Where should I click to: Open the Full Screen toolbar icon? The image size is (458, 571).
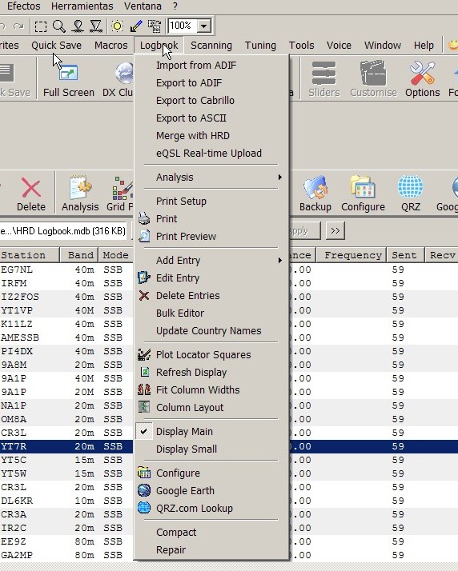(69, 74)
